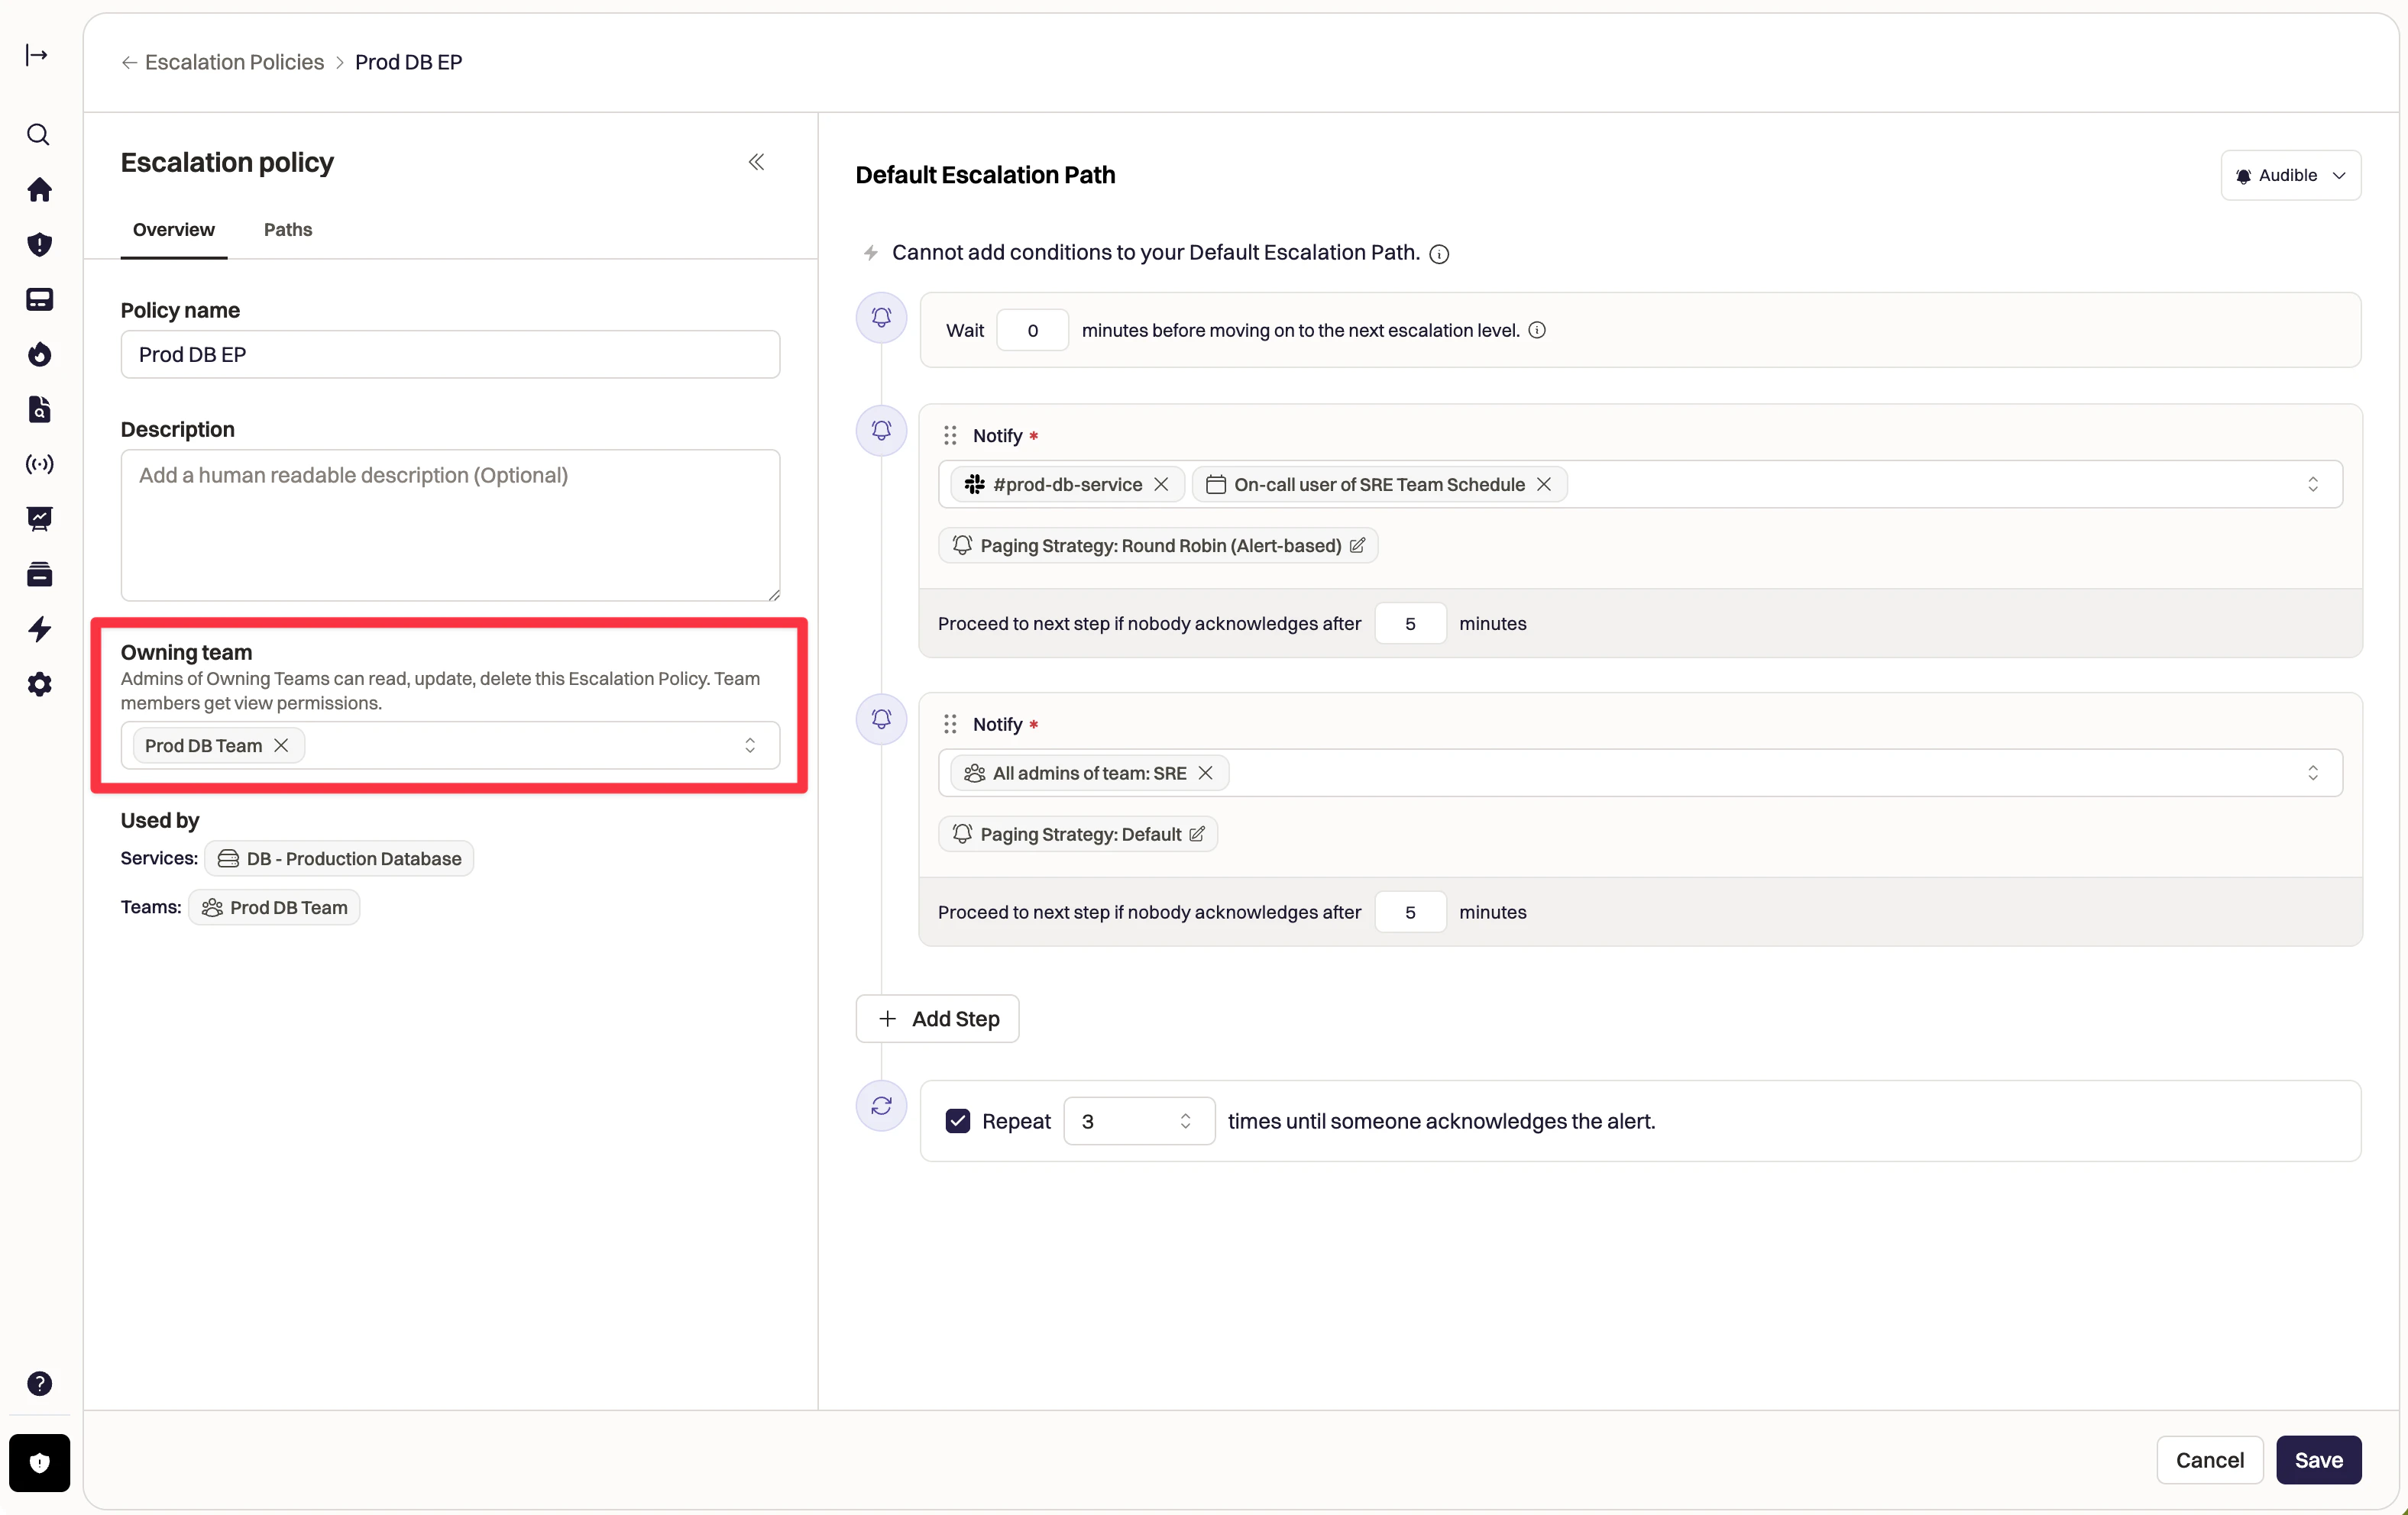The width and height of the screenshot is (2408, 1515).
Task: Open the settings gear in sidebar
Action: [38, 684]
